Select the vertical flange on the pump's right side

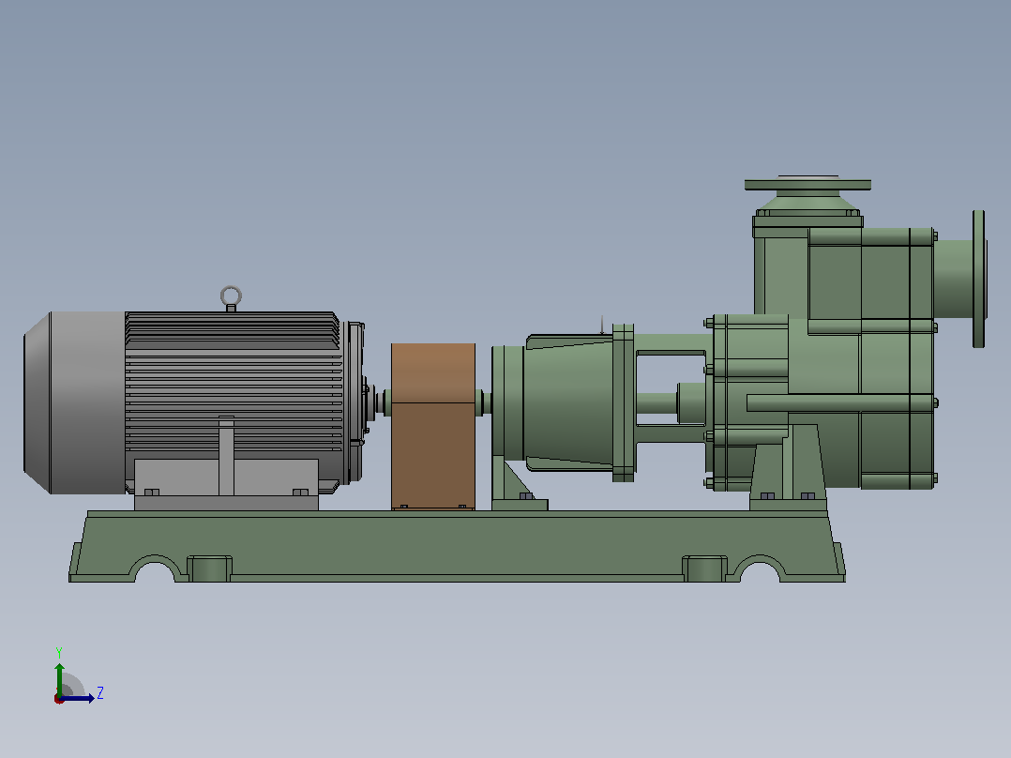979,279
